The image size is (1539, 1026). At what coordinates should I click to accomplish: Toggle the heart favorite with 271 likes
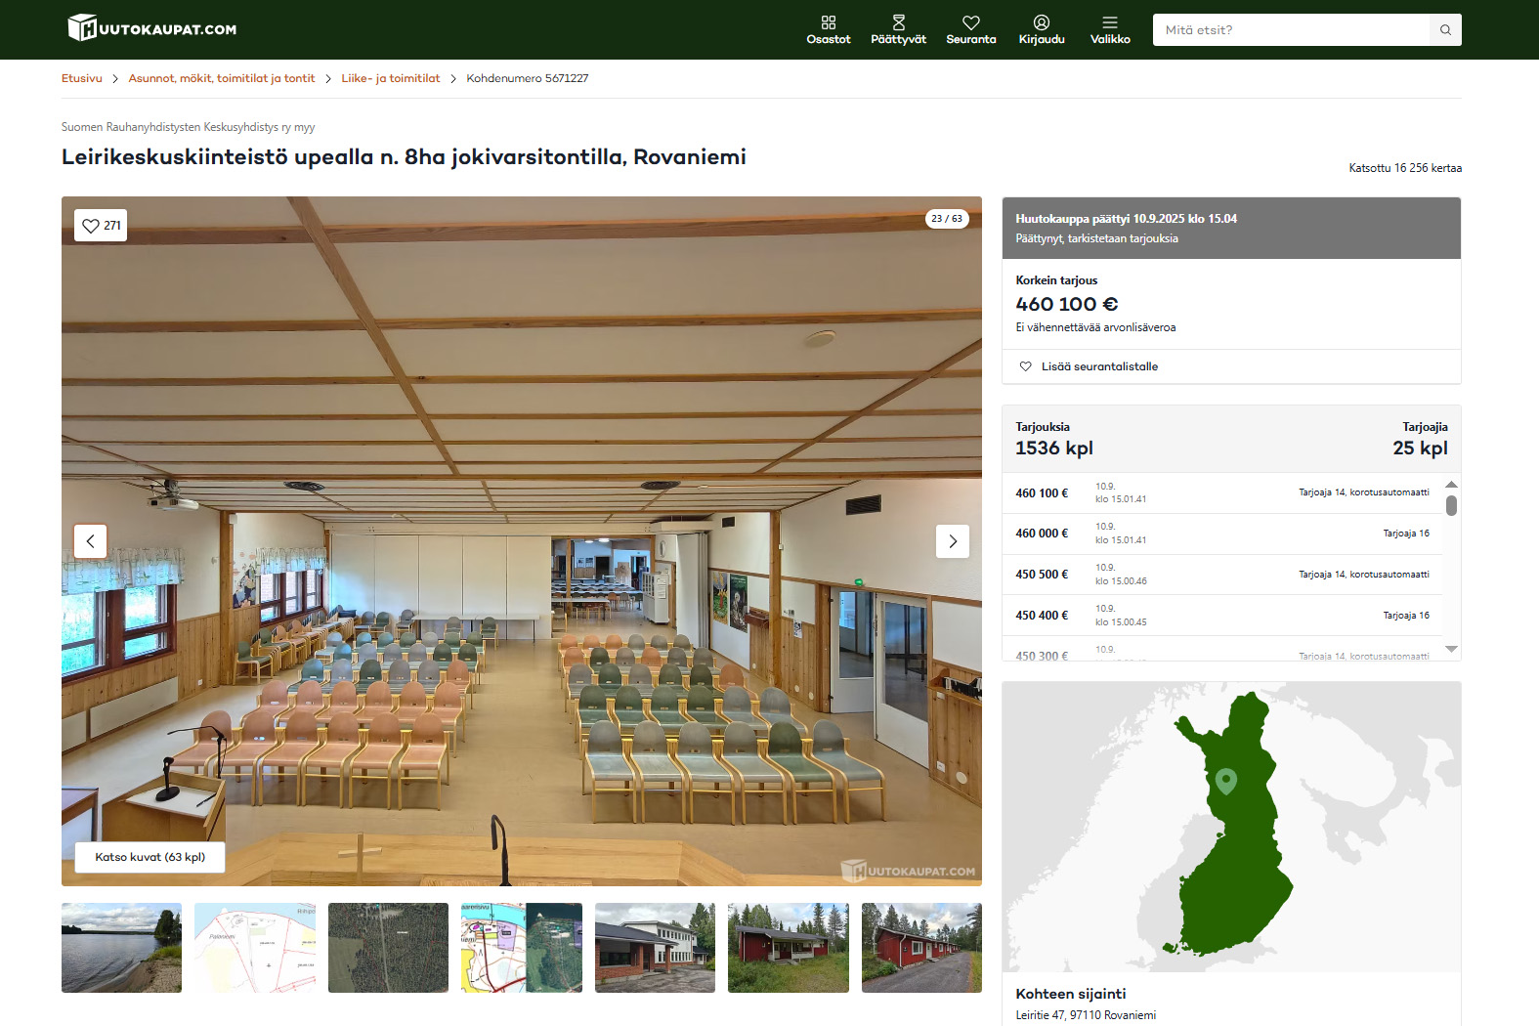pyautogui.click(x=101, y=226)
